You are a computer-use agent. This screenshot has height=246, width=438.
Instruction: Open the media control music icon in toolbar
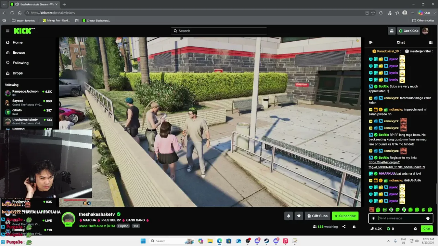(389, 13)
